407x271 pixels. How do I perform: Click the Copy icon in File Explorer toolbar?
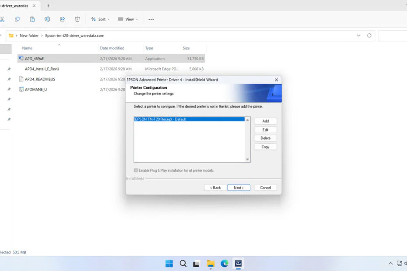[x=17, y=19]
